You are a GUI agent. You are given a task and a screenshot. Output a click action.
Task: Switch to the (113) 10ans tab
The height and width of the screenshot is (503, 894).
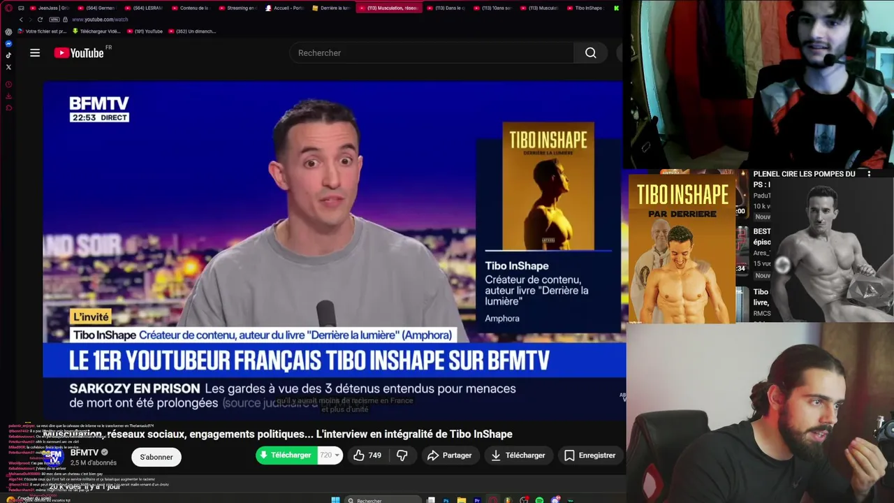[x=492, y=8]
